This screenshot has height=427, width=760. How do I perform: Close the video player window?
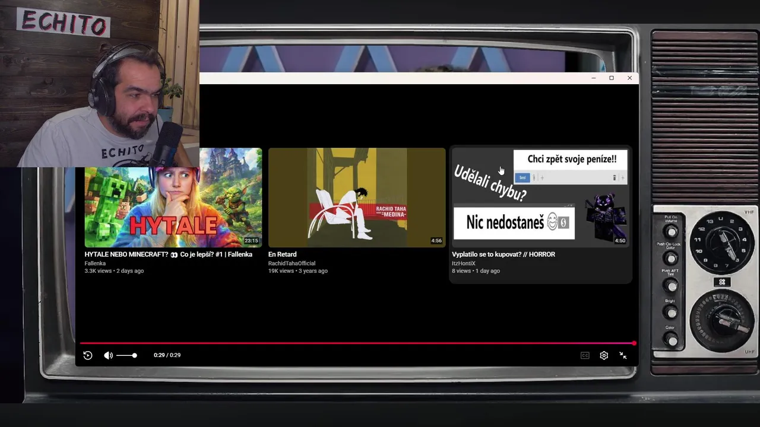pos(629,78)
